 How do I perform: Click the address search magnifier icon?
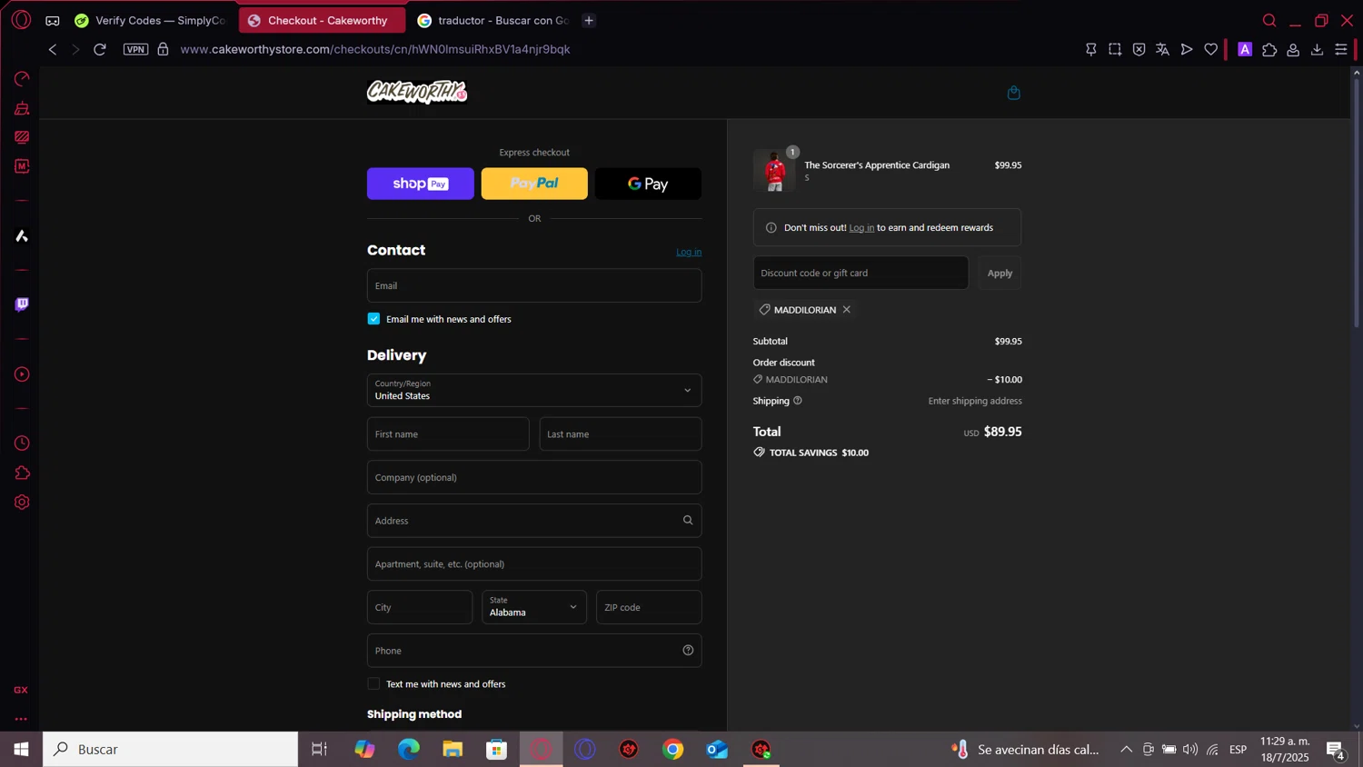pyautogui.click(x=688, y=521)
